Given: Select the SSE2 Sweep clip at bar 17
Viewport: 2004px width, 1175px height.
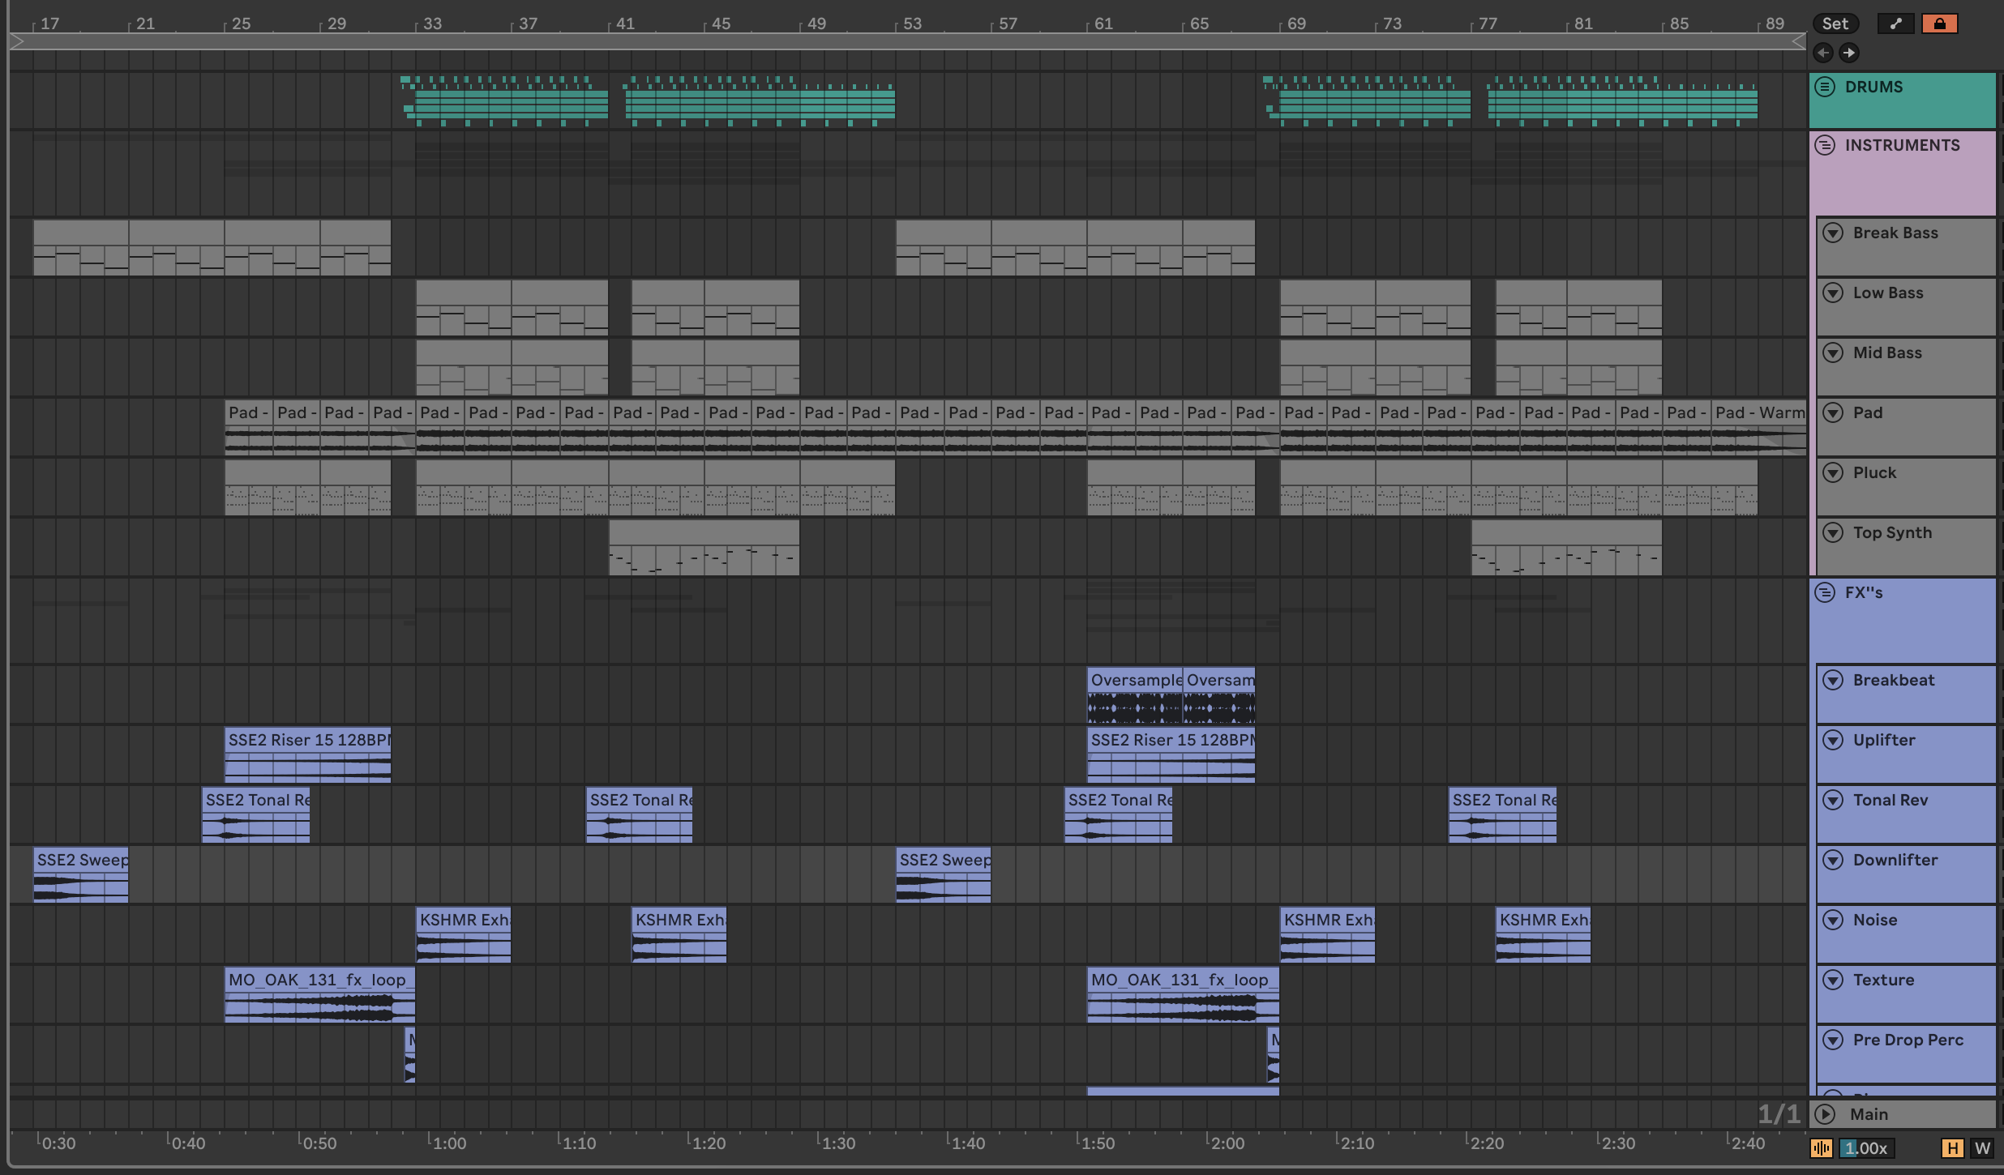Looking at the screenshot, I should [81, 874].
